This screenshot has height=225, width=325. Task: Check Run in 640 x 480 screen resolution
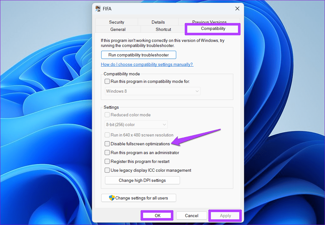(x=107, y=135)
